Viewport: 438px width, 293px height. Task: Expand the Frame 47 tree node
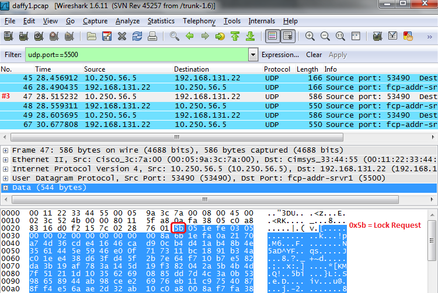(x=6, y=150)
